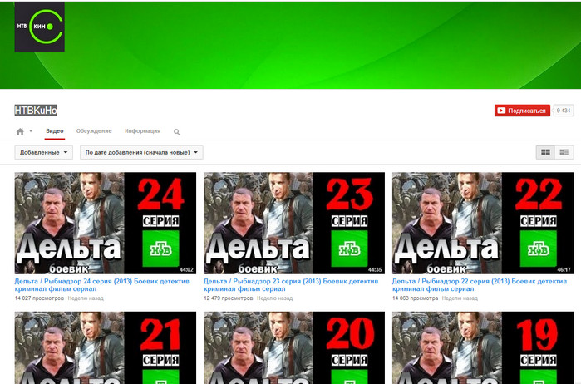Open the channel search magnifier icon
Screen dimensions: 581x384
[x=177, y=132]
